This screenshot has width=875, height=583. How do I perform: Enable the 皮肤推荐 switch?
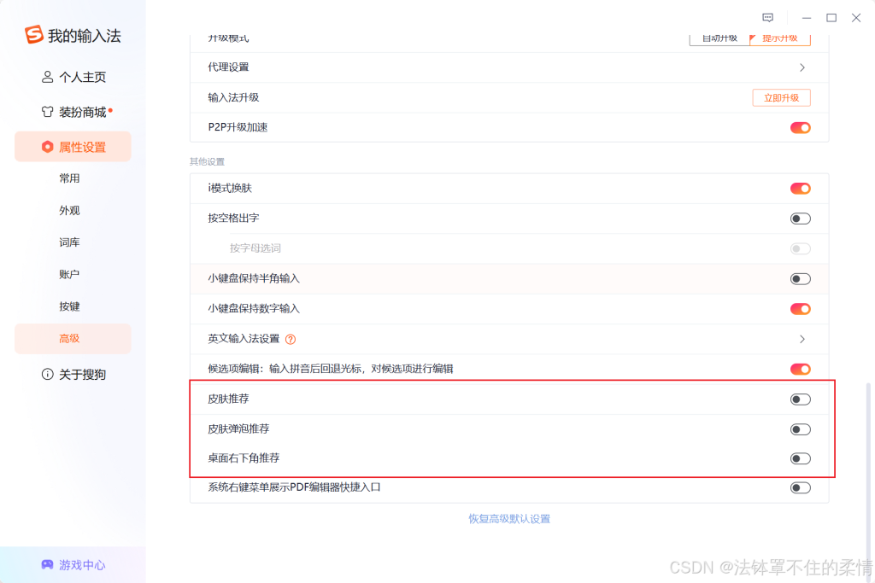(x=800, y=399)
